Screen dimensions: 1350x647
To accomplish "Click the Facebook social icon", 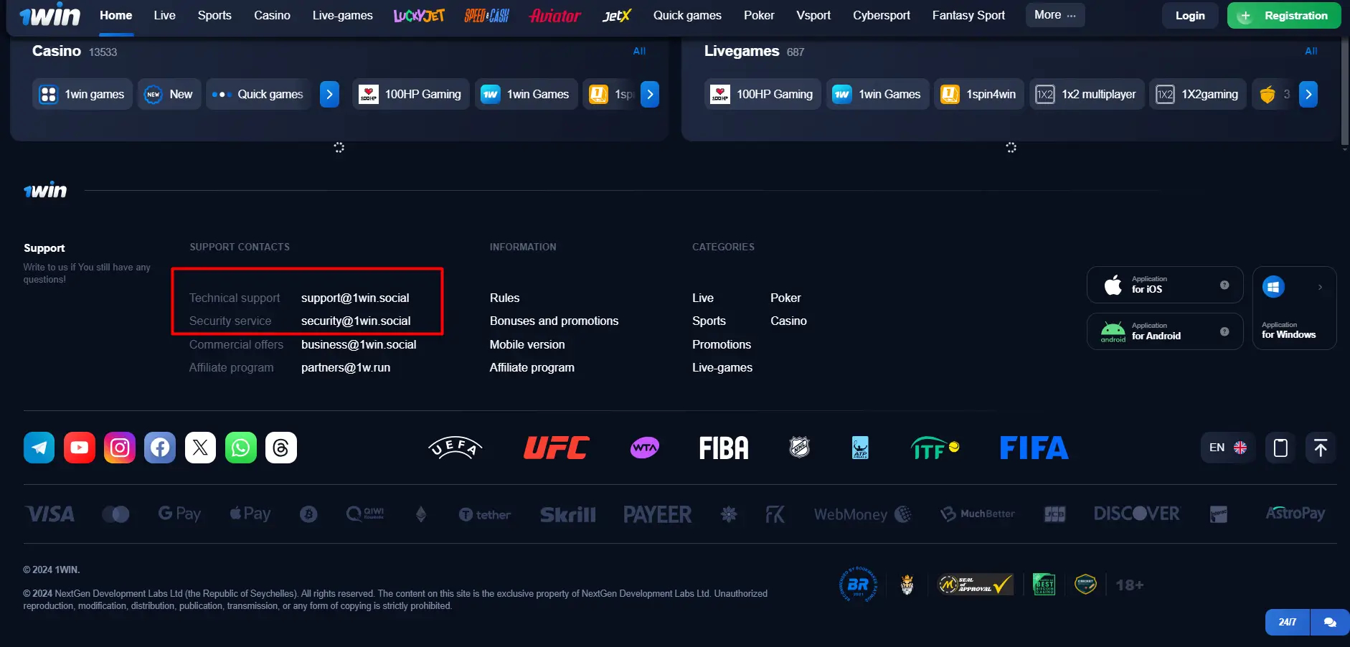I will [160, 448].
